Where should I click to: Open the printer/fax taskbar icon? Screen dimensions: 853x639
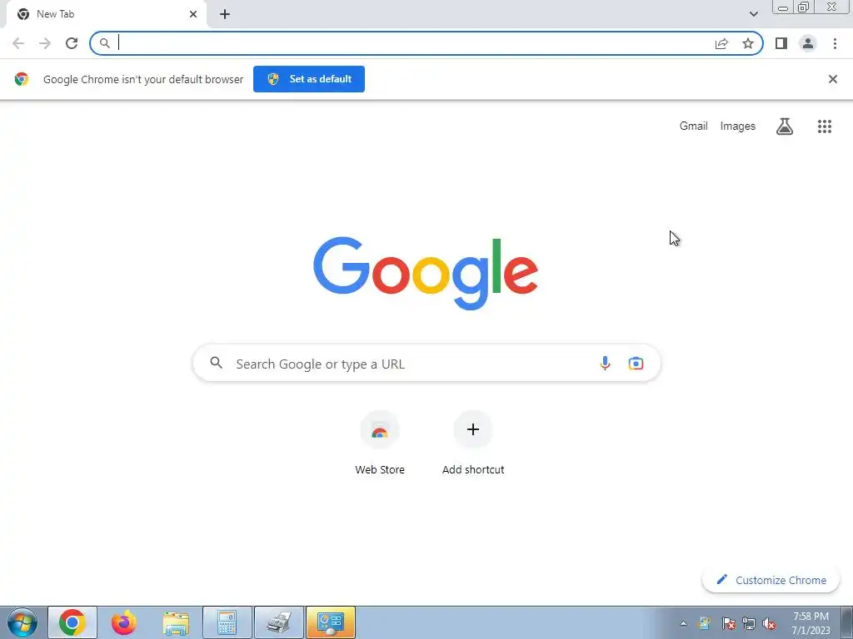[x=279, y=622]
